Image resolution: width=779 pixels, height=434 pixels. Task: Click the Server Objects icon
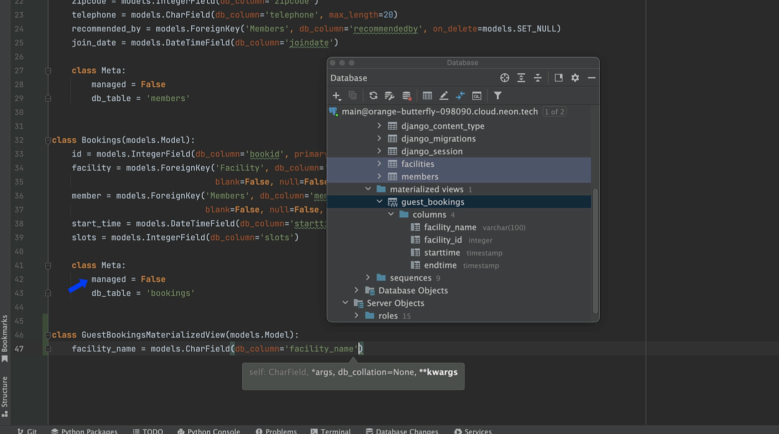pyautogui.click(x=359, y=303)
